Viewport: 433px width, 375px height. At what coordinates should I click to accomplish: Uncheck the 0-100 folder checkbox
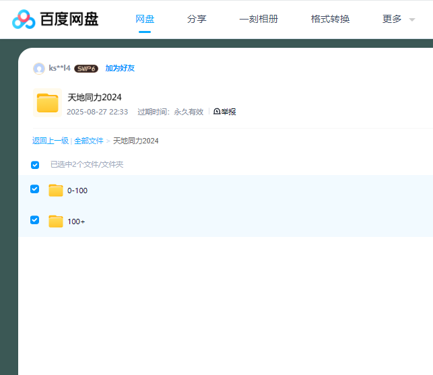[x=35, y=189]
